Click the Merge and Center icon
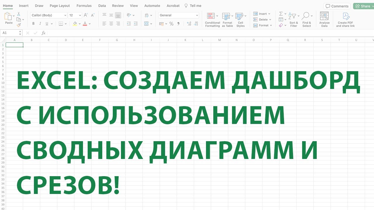The width and height of the screenshot is (374, 210). (x=147, y=24)
